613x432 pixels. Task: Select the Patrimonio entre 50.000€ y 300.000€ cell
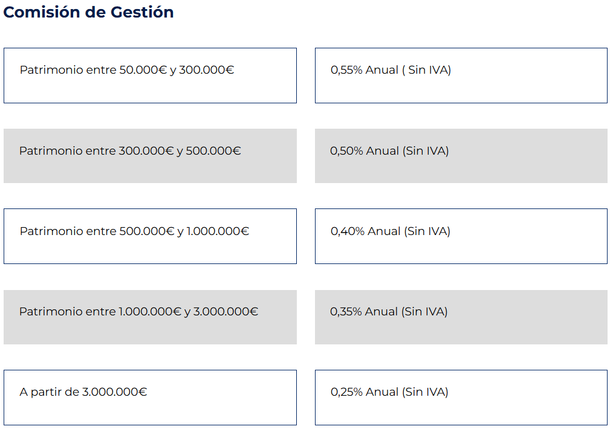150,76
